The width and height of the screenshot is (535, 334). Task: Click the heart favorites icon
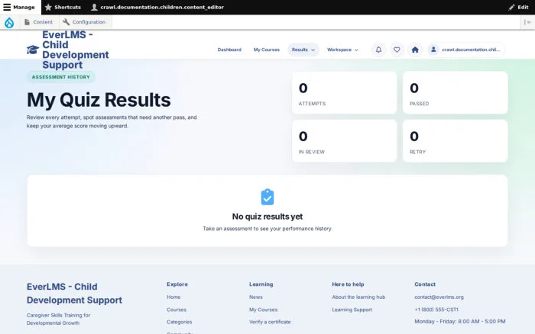[397, 50]
